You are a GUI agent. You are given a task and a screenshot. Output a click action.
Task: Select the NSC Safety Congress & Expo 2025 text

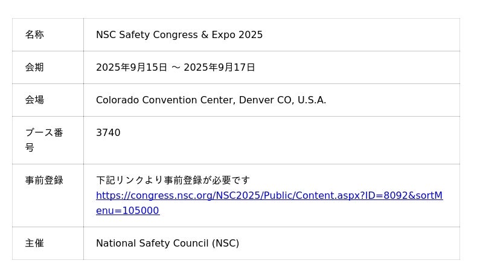(179, 35)
